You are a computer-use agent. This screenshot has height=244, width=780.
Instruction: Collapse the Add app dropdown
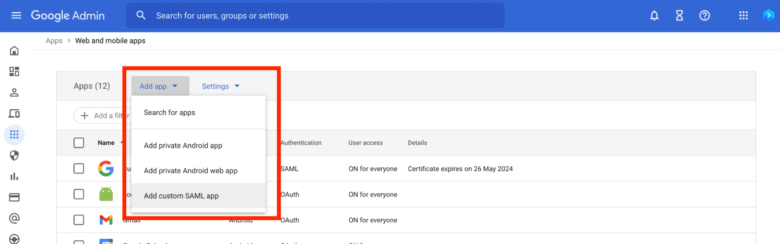click(x=160, y=86)
